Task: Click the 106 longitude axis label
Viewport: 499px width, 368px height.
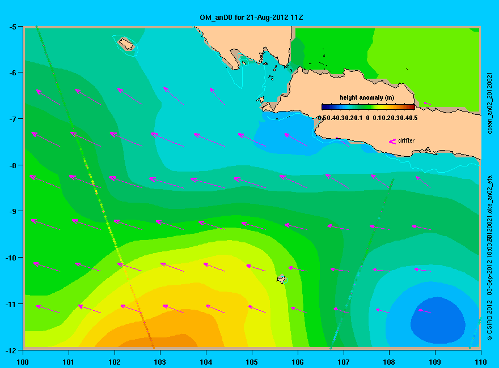Action: click(x=298, y=362)
